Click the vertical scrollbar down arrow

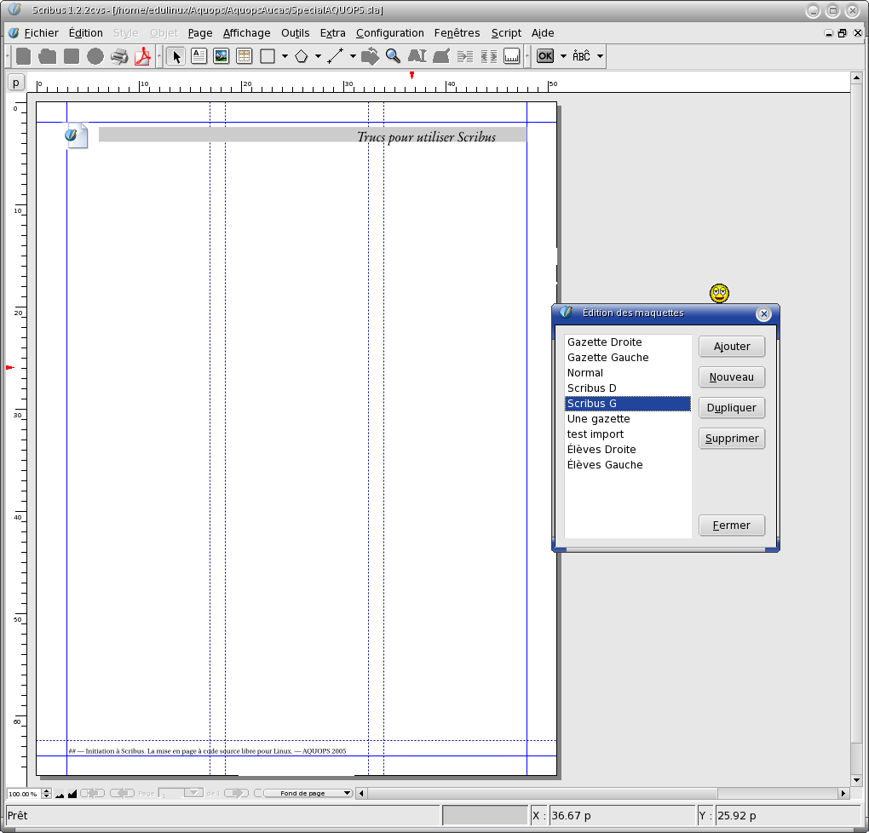[x=857, y=779]
